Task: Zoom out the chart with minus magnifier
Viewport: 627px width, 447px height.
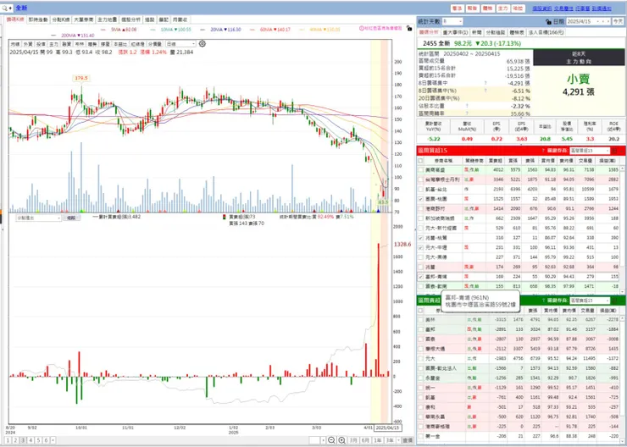Action: (331, 440)
